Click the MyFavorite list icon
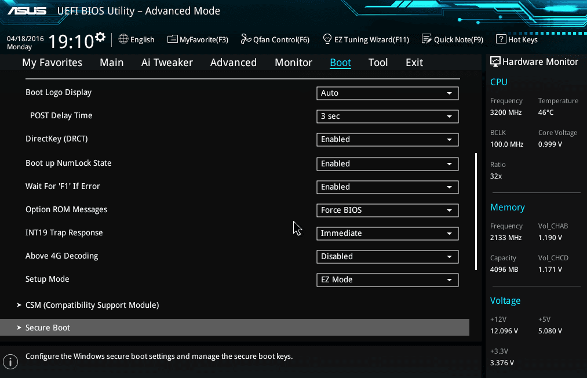587x378 pixels. coord(172,39)
